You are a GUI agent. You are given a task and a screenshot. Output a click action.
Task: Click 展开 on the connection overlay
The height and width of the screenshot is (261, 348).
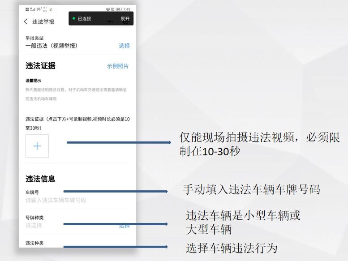[125, 19]
